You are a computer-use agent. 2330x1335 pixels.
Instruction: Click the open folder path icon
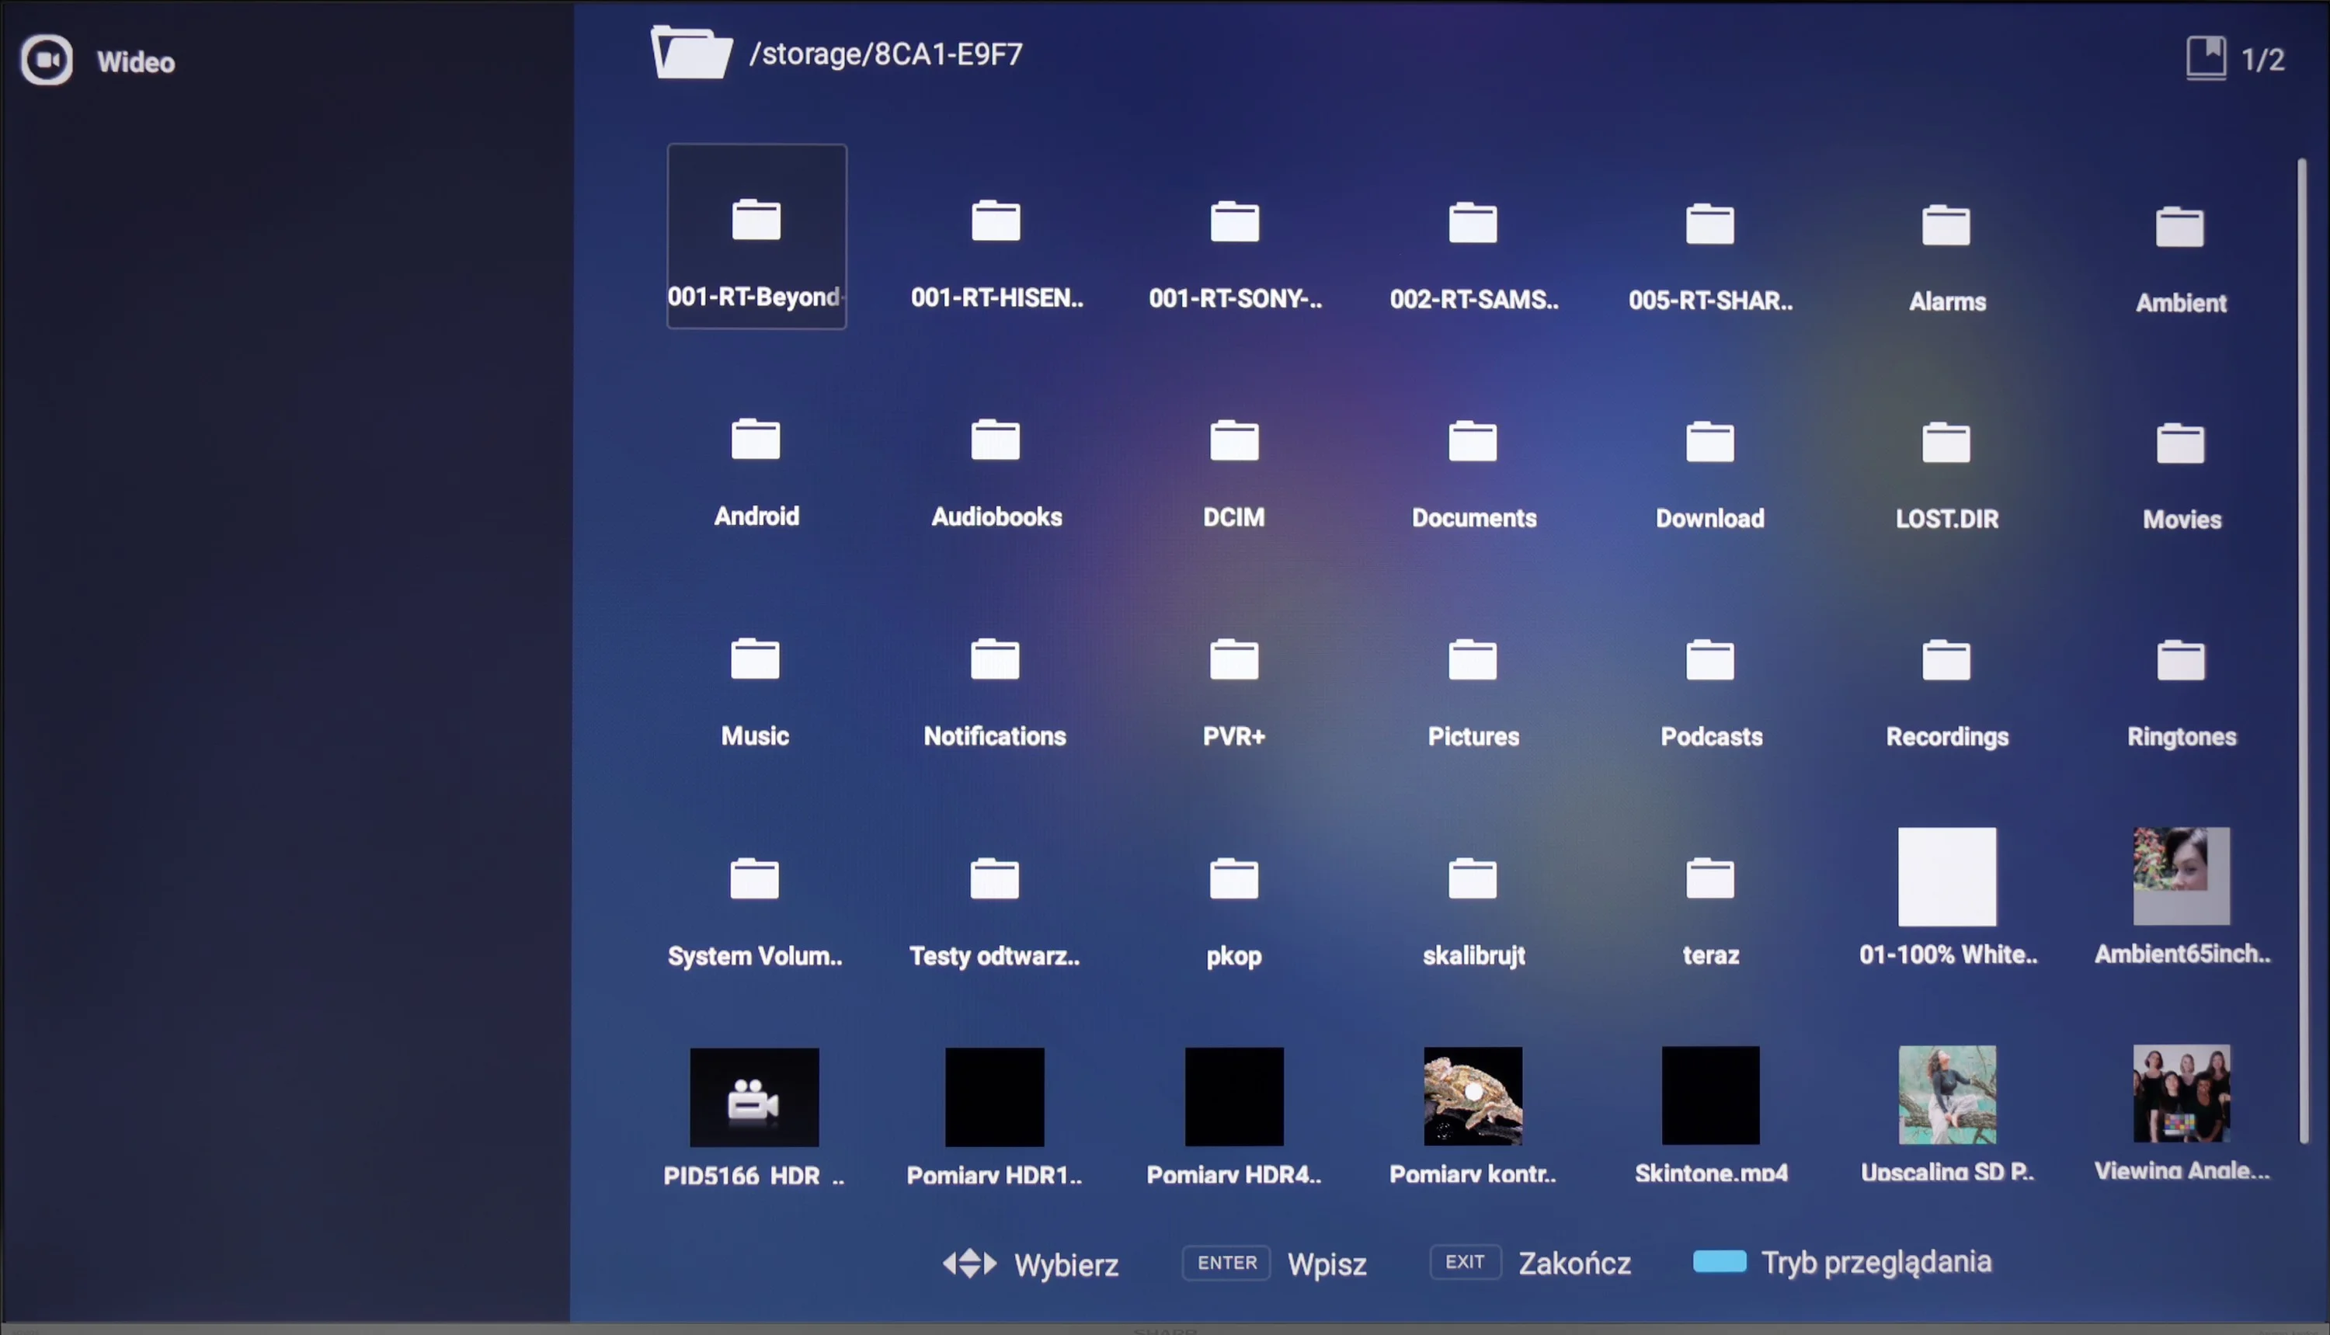pyautogui.click(x=691, y=53)
